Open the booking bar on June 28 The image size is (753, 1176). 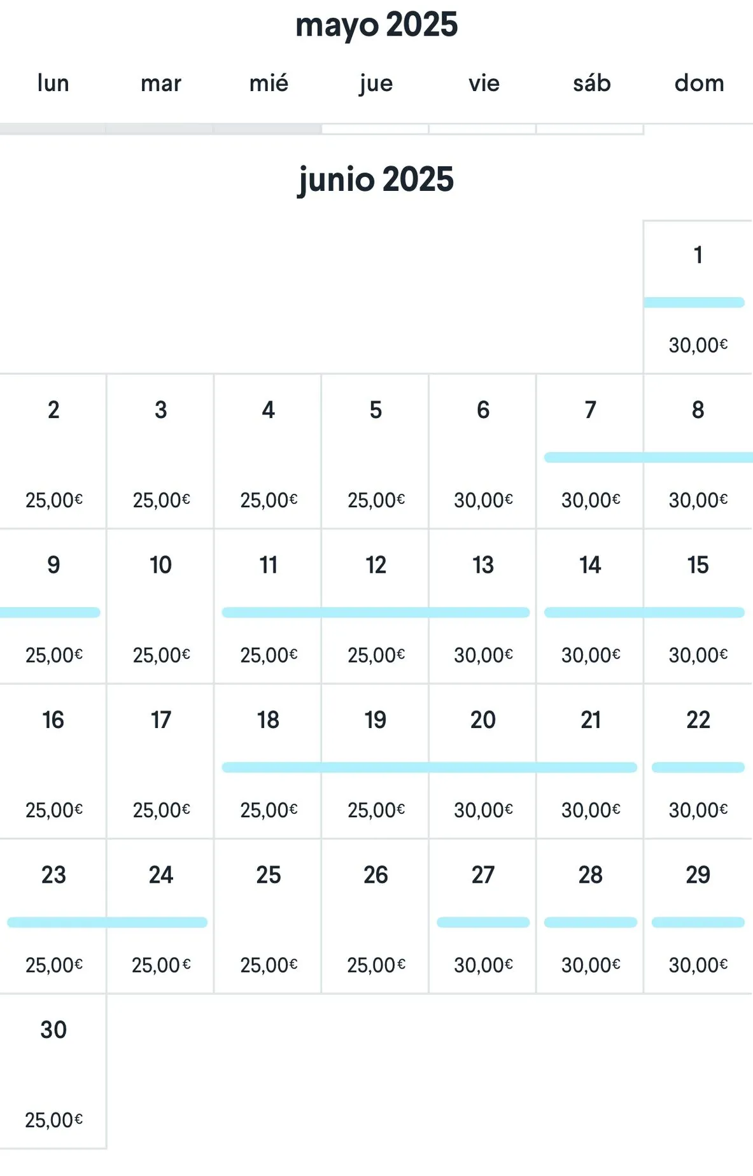[591, 922]
